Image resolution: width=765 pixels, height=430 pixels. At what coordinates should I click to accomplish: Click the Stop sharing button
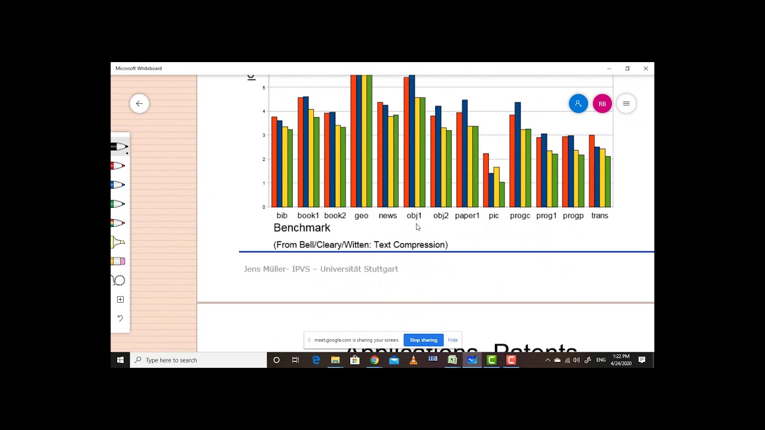coord(423,340)
